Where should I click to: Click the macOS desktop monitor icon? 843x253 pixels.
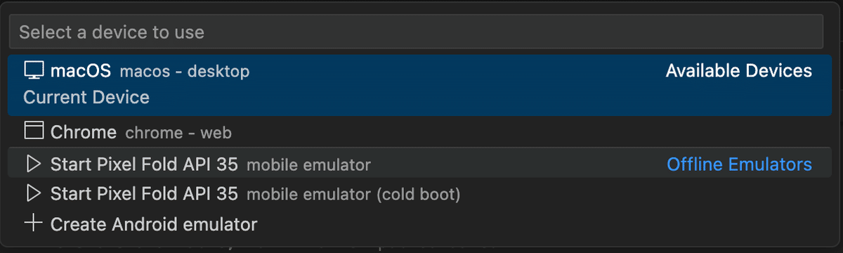(x=34, y=70)
